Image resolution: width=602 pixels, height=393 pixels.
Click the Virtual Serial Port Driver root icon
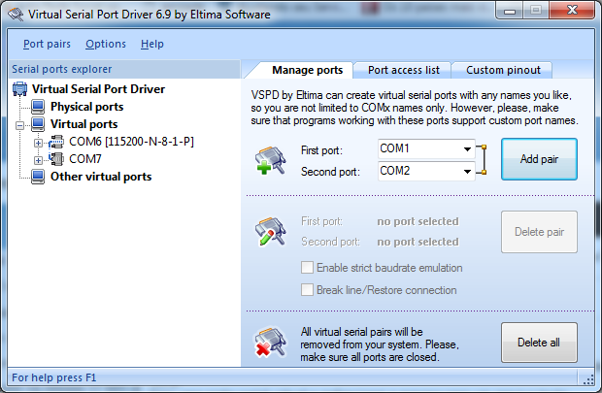(20, 89)
